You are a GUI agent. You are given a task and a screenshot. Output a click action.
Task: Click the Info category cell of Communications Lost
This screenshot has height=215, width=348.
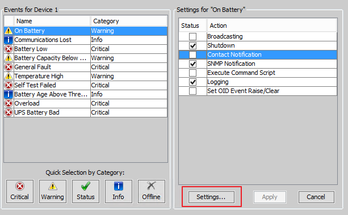pyautogui.click(x=129, y=40)
